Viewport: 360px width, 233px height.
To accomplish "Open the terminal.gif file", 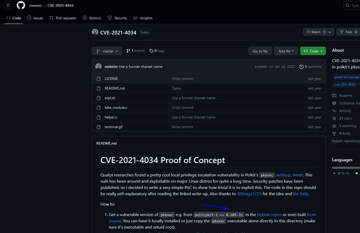I will (x=114, y=127).
